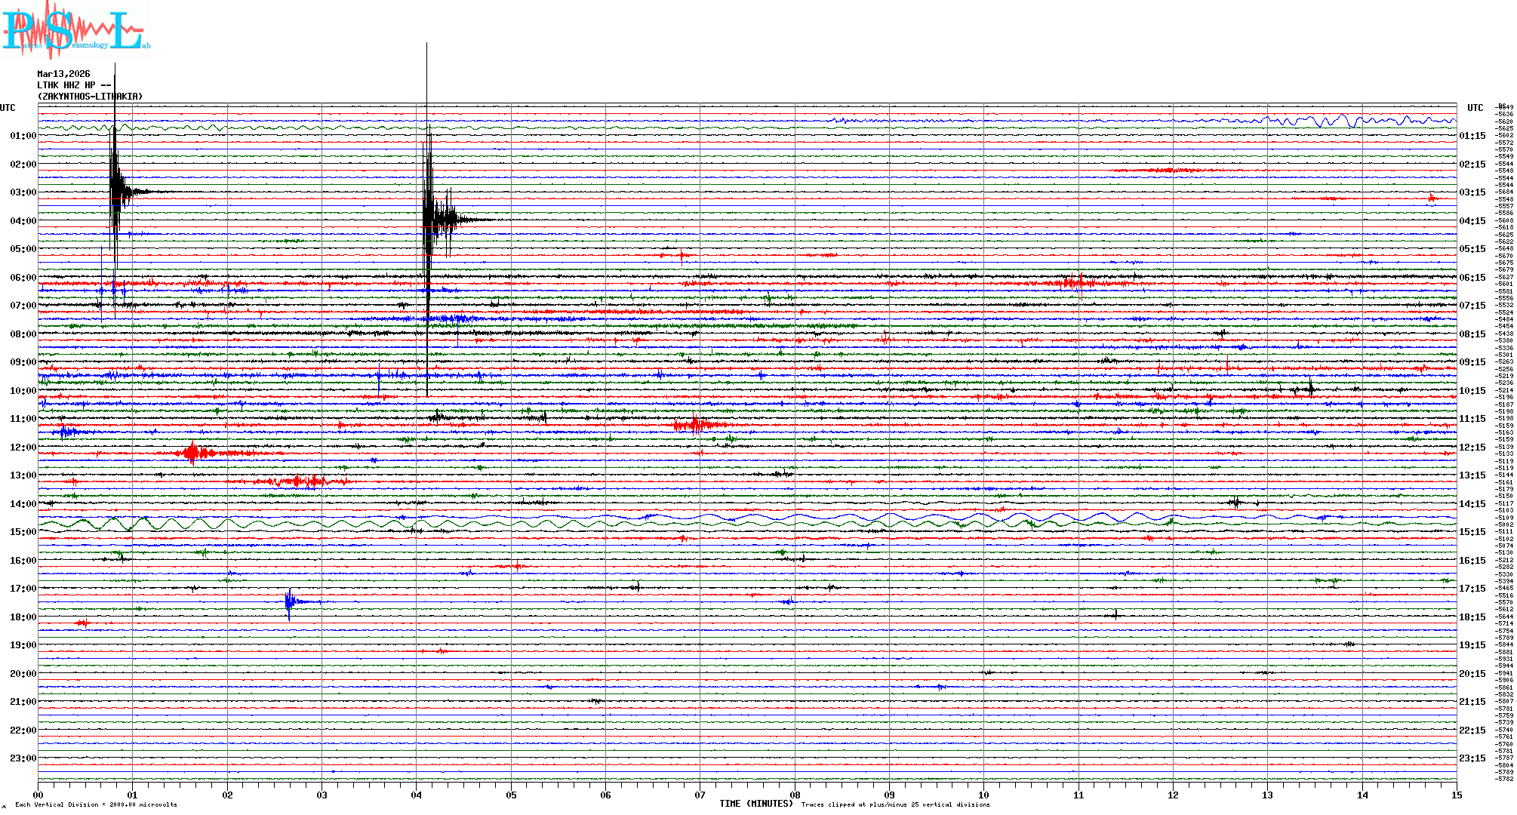Screen dimensions: 1517x815
Task: Click the 03:00 hour label on left
Action: [x=23, y=192]
